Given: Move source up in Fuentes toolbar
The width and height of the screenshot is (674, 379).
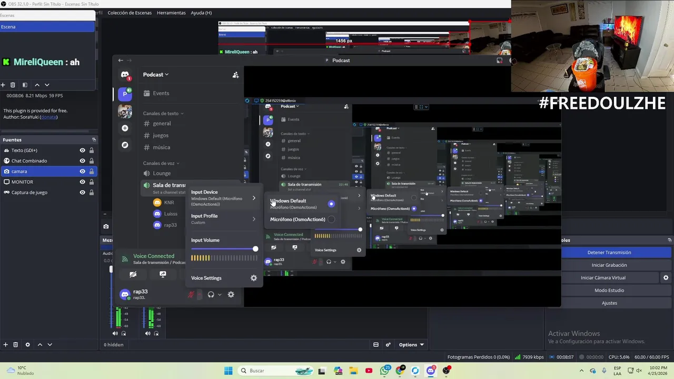Looking at the screenshot, I should 39,345.
